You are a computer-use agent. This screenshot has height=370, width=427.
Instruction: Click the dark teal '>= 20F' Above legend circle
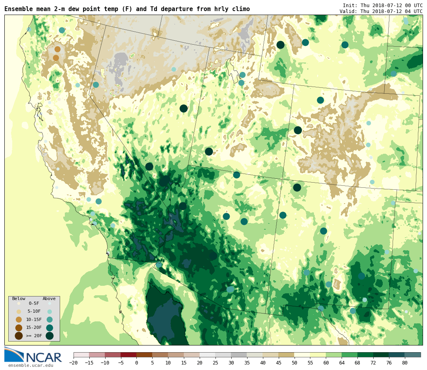(x=49, y=336)
